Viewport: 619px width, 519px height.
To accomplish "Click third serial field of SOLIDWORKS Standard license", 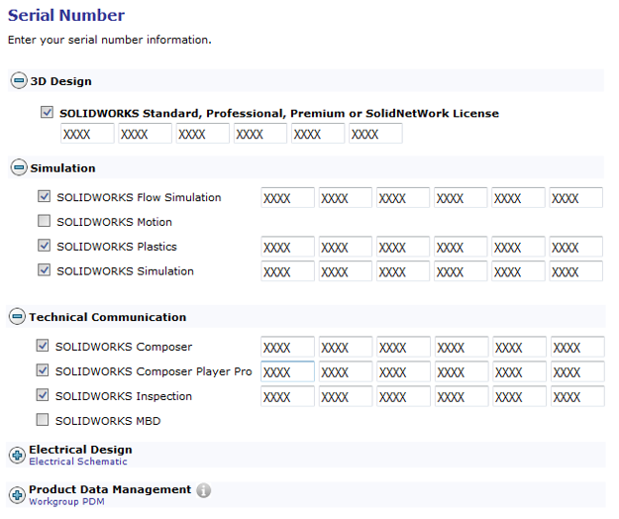I will coord(202,134).
